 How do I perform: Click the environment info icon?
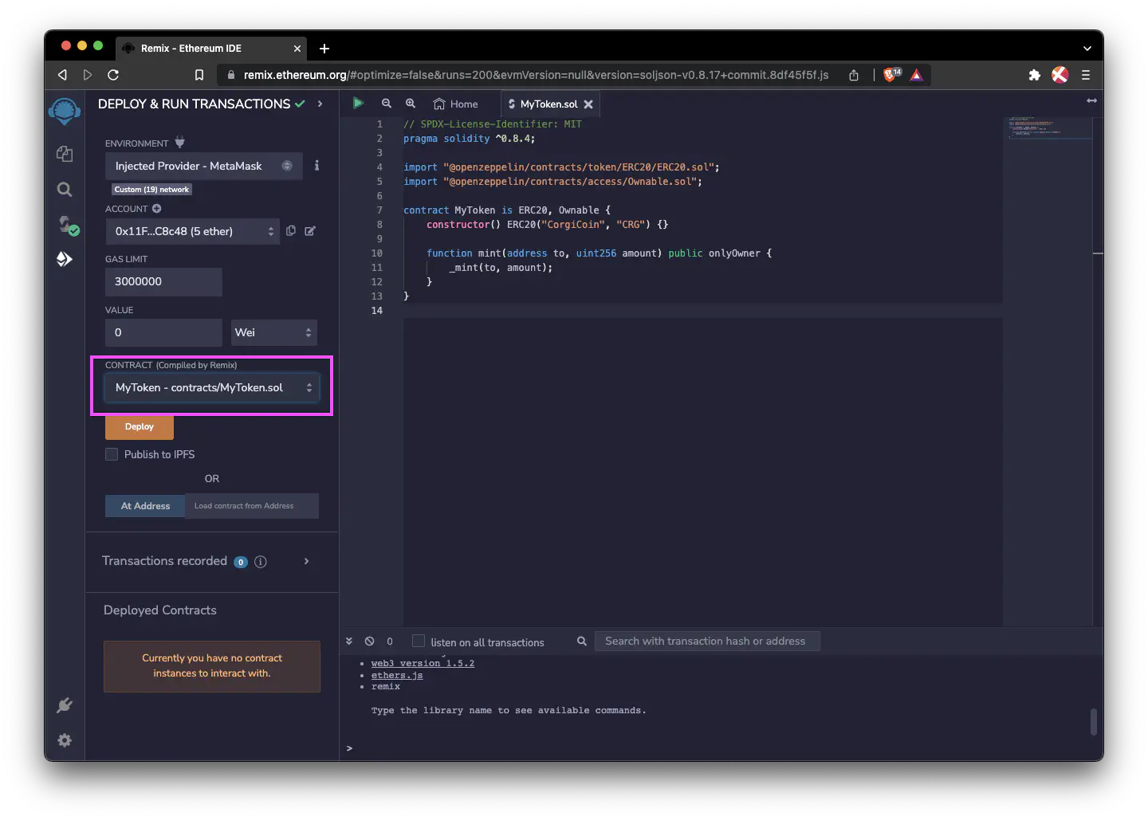[316, 166]
